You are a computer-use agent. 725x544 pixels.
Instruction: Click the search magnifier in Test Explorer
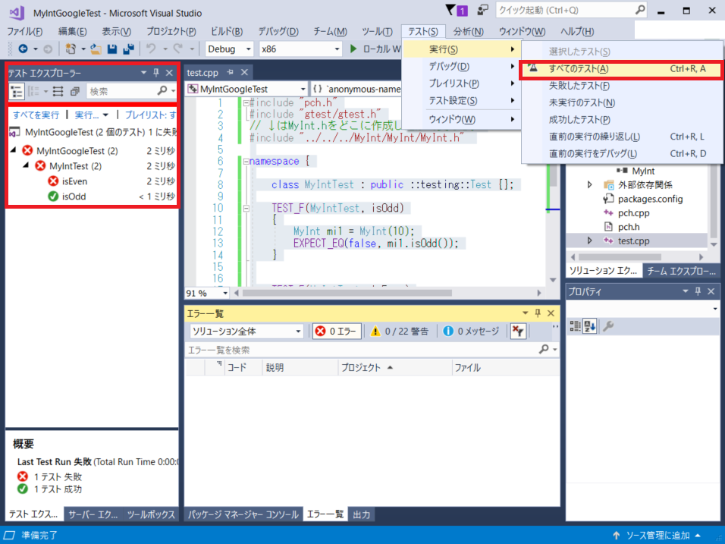162,91
